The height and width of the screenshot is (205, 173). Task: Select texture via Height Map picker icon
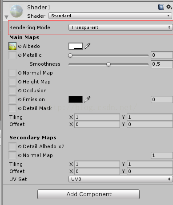[20, 82]
